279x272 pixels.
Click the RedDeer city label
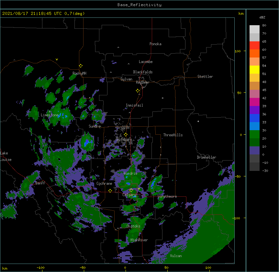(x=142, y=82)
